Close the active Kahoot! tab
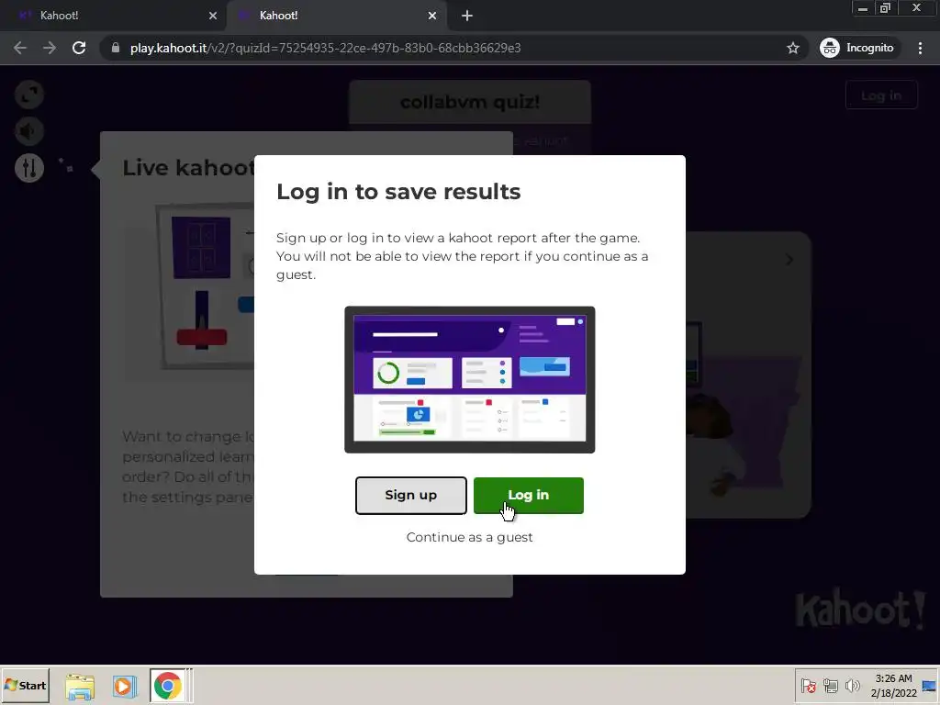The image size is (940, 705). click(x=432, y=16)
